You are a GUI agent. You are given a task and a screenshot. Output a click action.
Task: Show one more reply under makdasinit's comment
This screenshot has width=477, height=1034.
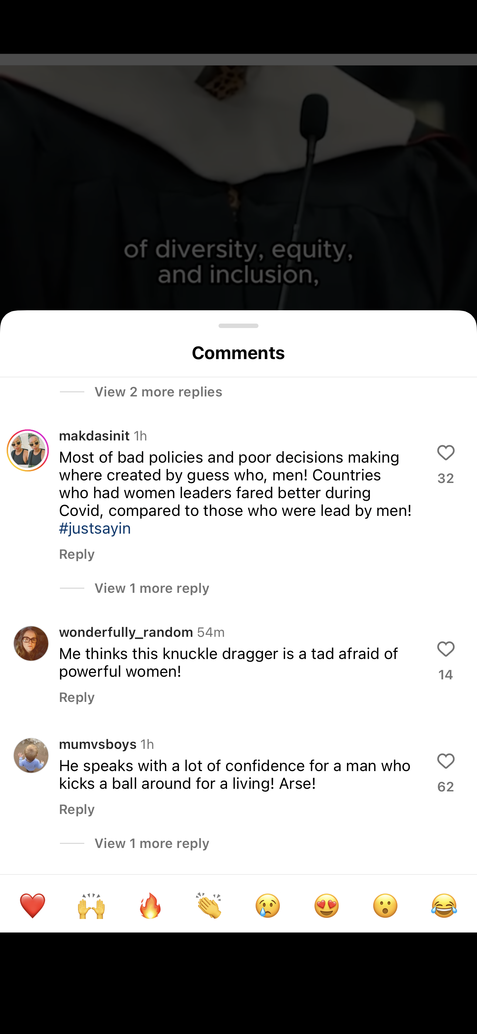tap(152, 588)
